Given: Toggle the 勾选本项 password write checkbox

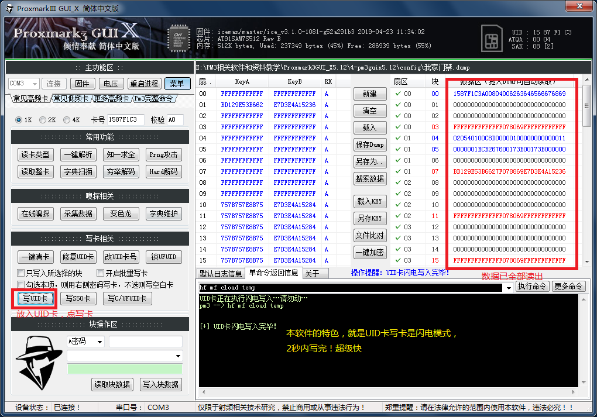Looking at the screenshot, I should pyautogui.click(x=21, y=284).
